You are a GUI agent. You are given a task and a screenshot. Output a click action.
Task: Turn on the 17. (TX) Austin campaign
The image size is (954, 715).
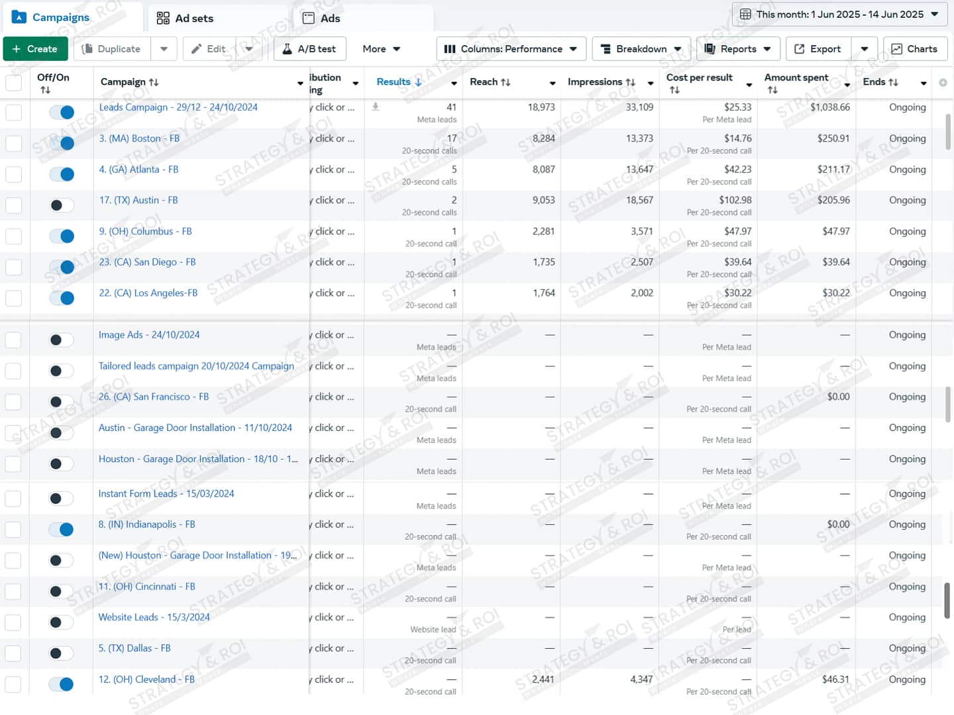coord(62,205)
